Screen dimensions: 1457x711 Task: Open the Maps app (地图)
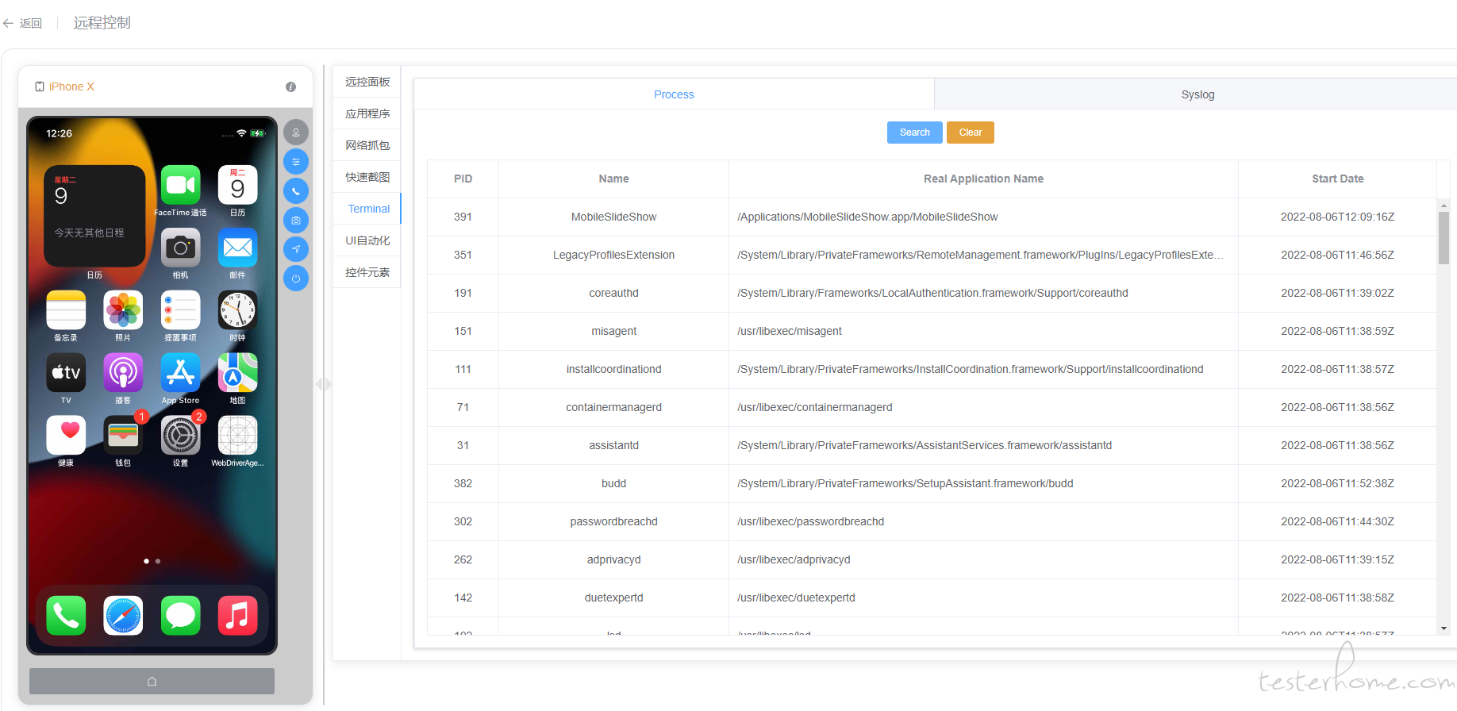coord(237,373)
